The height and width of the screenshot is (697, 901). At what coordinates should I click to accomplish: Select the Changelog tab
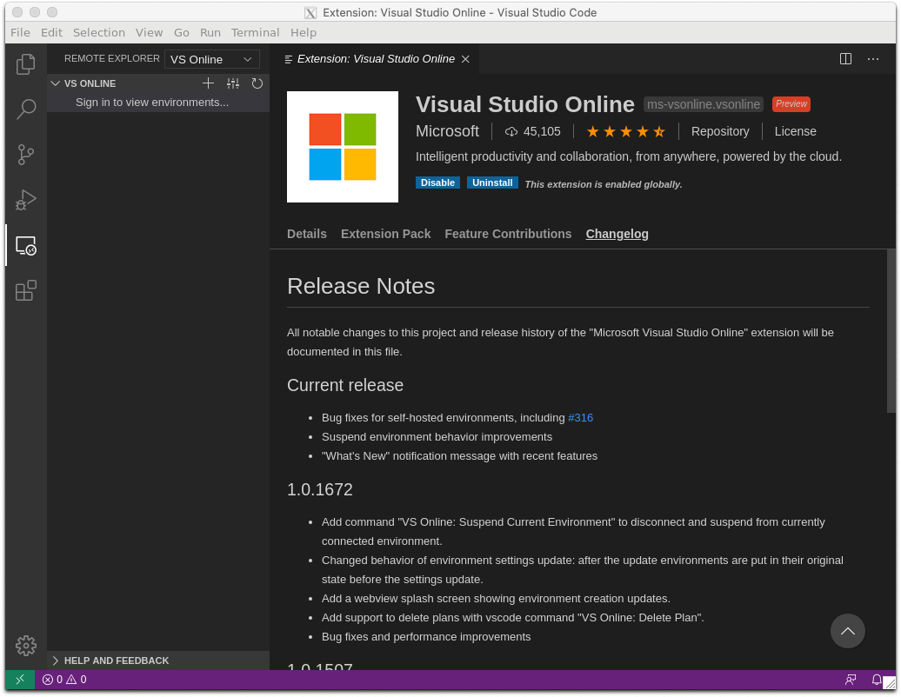coord(617,234)
